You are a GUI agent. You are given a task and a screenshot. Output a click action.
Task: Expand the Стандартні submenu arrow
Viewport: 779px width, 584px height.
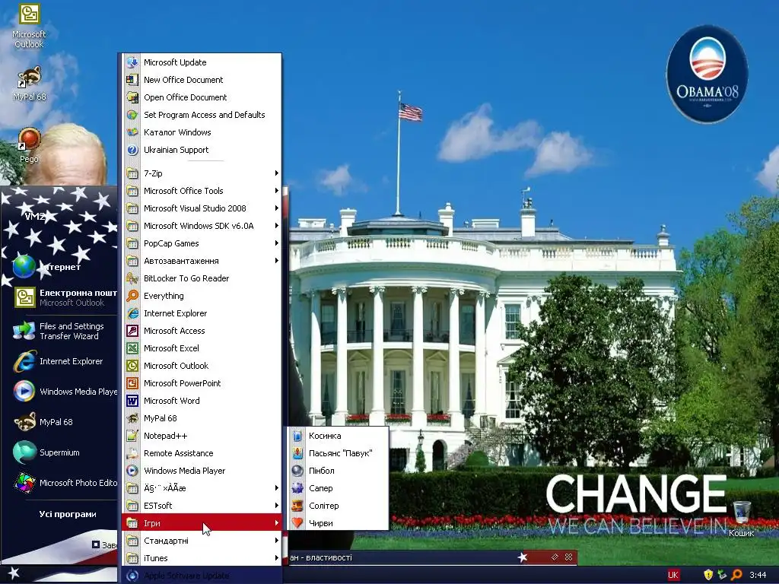pyautogui.click(x=277, y=541)
